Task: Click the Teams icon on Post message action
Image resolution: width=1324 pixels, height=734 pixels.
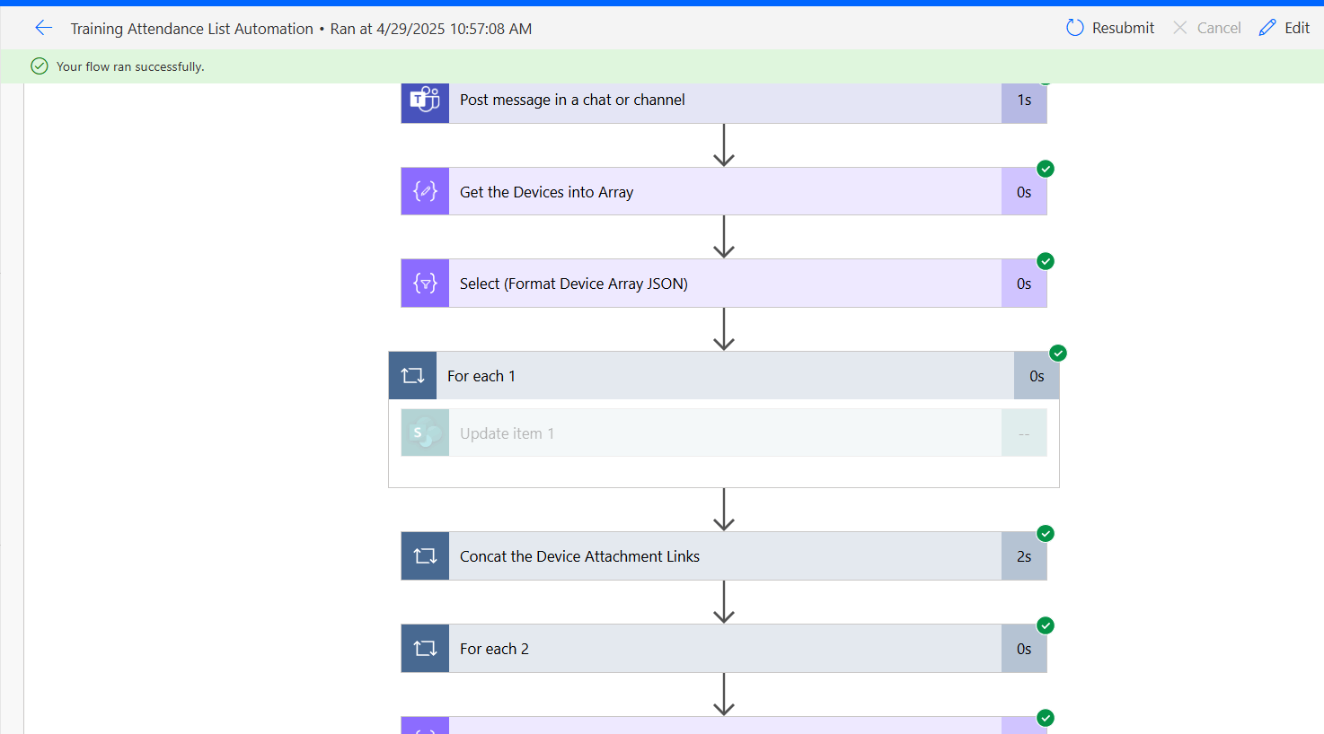Action: 424,102
